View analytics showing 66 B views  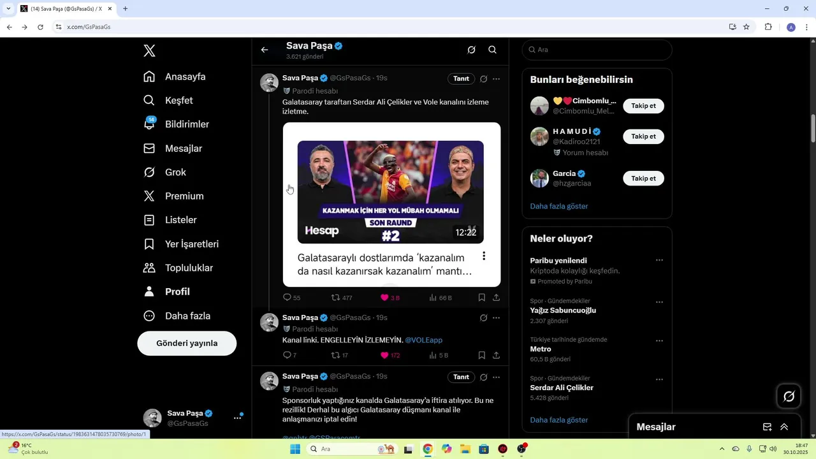(x=440, y=298)
